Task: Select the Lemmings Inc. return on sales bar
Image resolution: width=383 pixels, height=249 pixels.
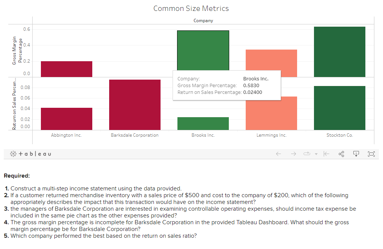Action: [x=271, y=113]
